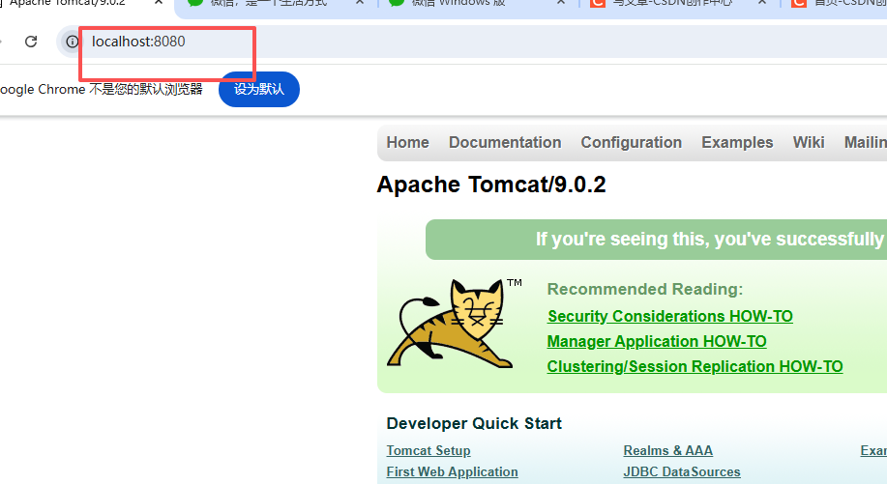Click the address bar showing localhost:8080
This screenshot has width=887, height=484.
(x=472, y=42)
